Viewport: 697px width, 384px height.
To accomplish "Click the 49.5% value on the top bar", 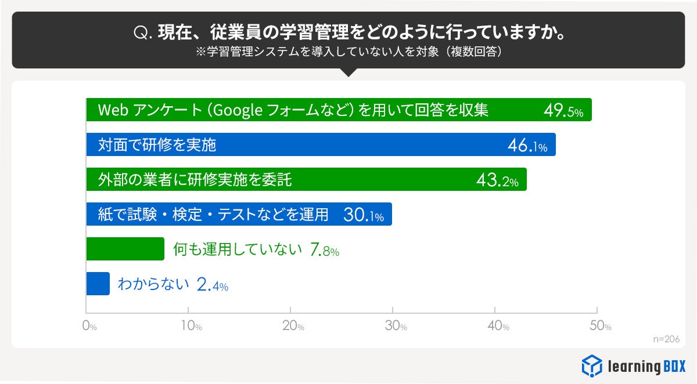I will click(x=563, y=111).
